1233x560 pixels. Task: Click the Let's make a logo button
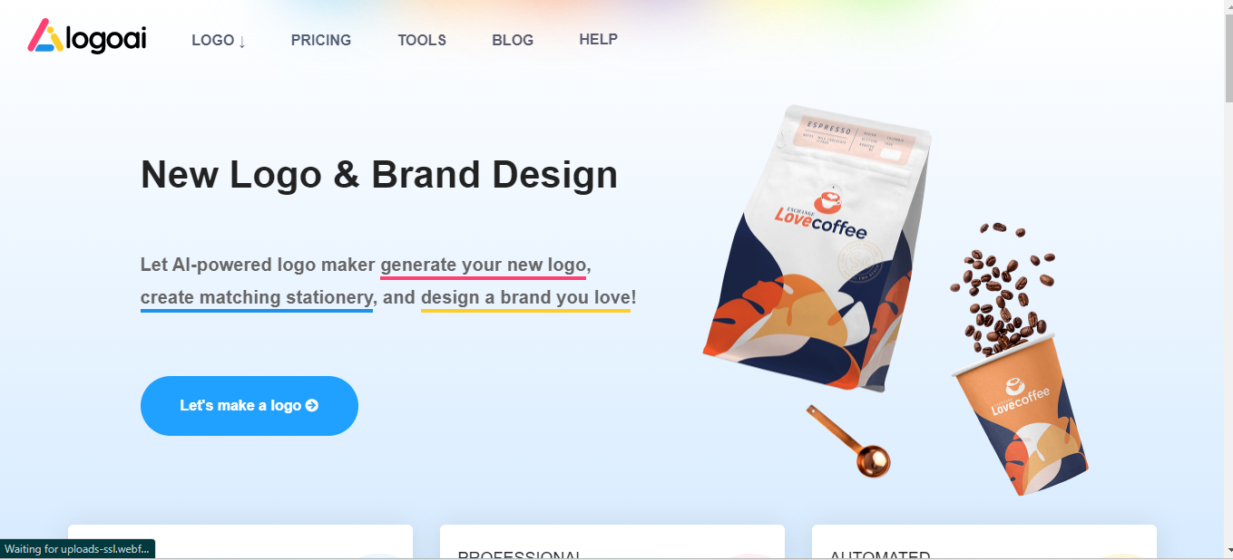[x=250, y=406]
